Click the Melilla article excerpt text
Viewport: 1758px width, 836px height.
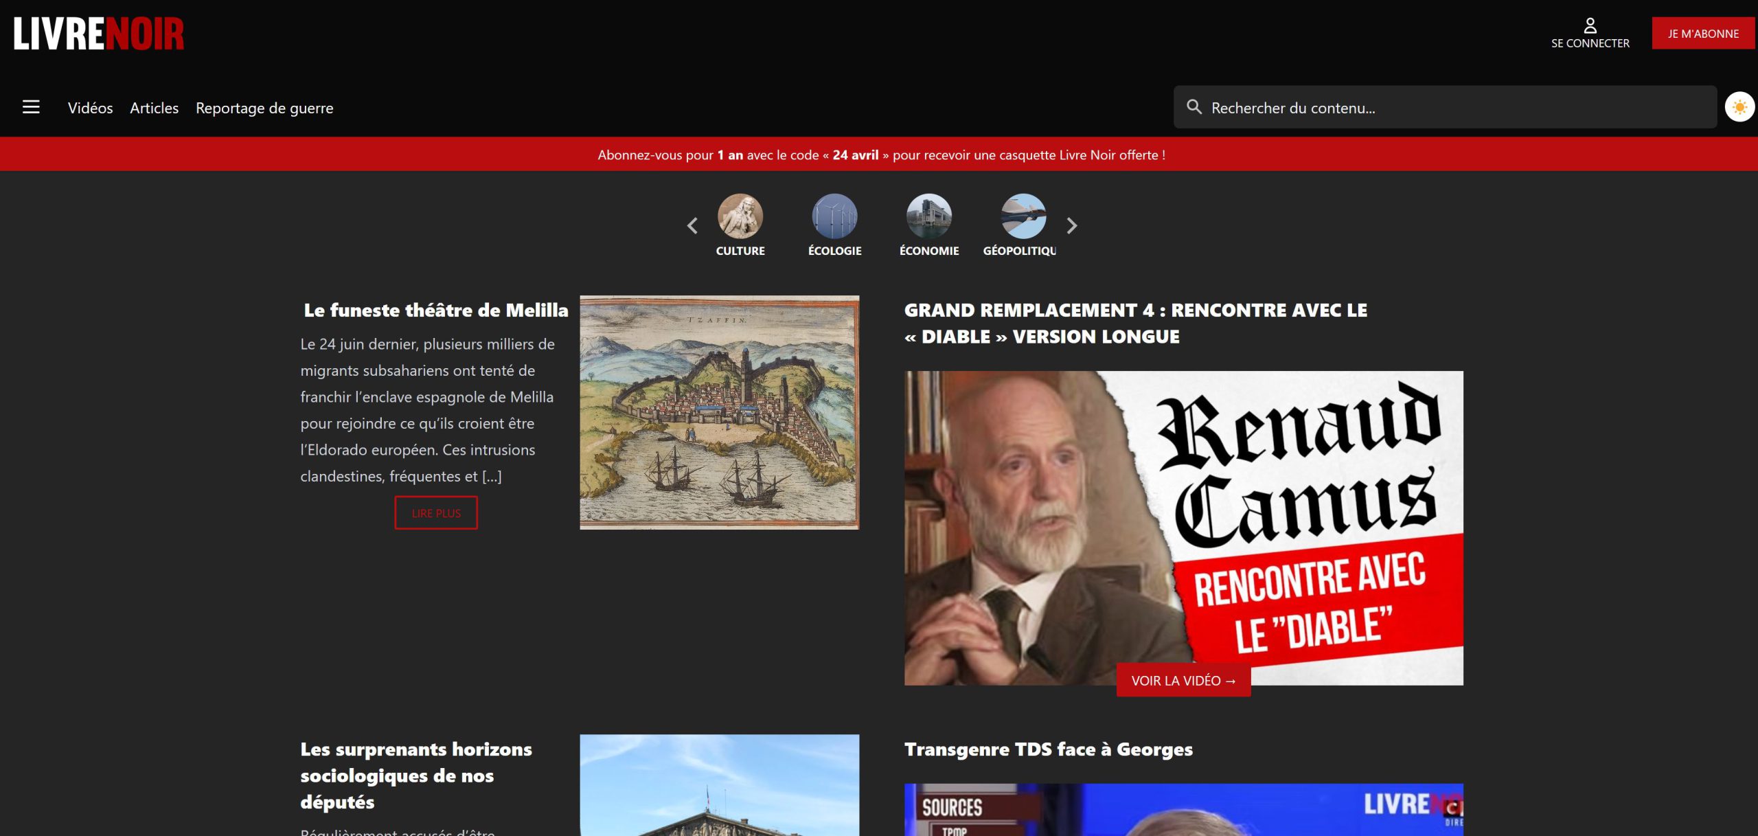coord(428,410)
